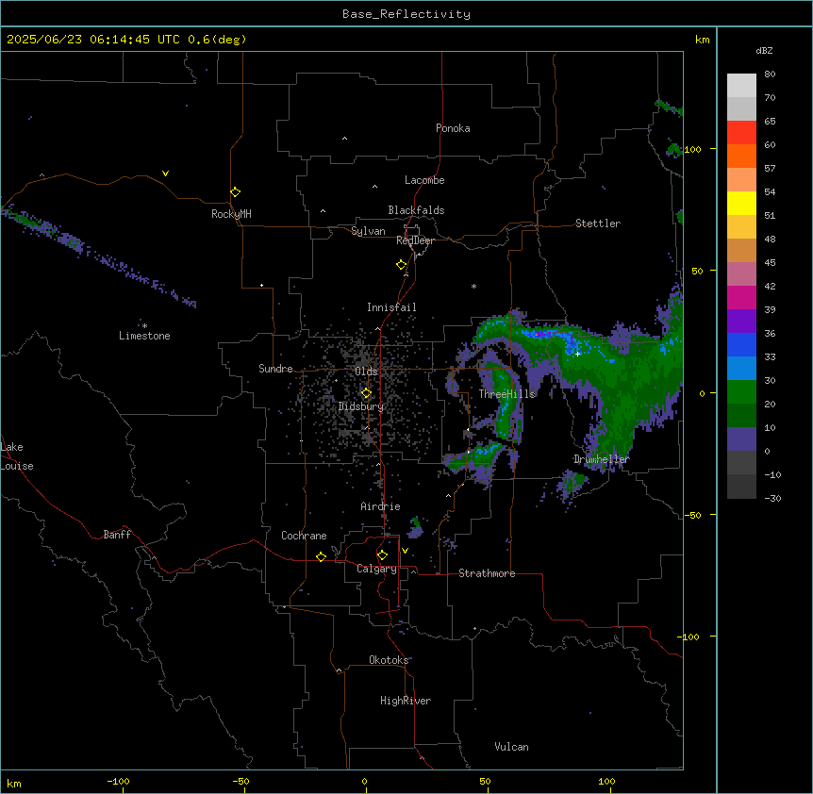Click the Olds label
Viewport: 813px width, 794px height.
[x=366, y=372]
